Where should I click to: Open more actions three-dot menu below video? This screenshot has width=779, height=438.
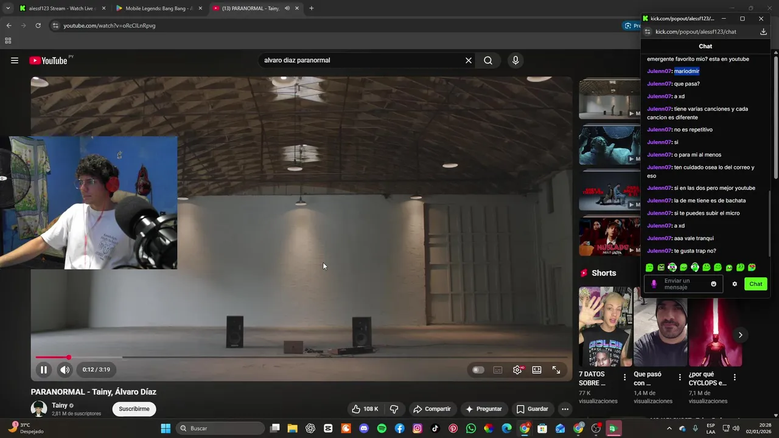(565, 409)
